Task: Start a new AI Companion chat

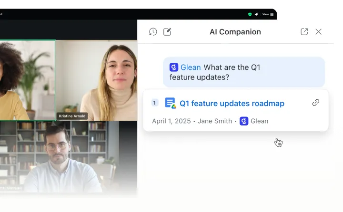Action: point(167,32)
